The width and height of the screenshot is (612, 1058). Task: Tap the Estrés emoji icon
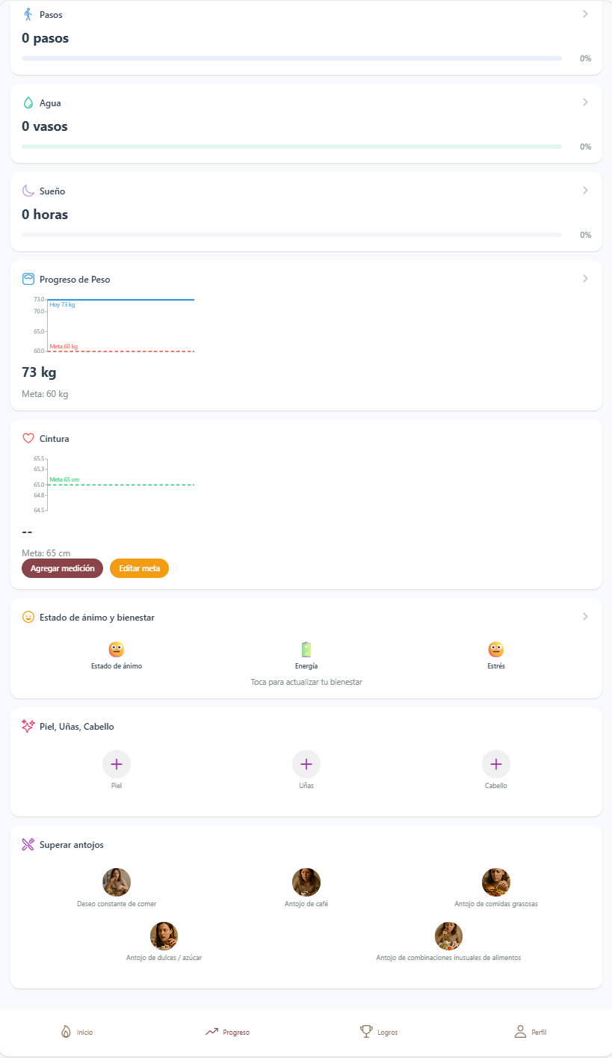tap(496, 649)
